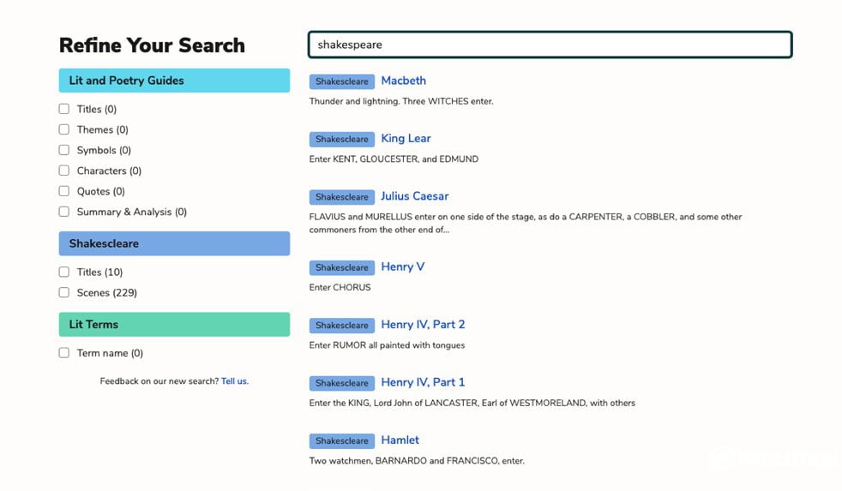
Task: Check the Titles (10) checkbox under Shakescleare
Action: (64, 272)
